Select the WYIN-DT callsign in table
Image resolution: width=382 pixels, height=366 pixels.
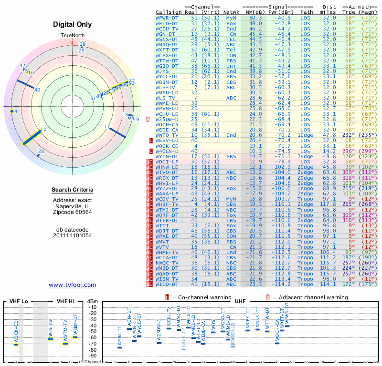167,157
